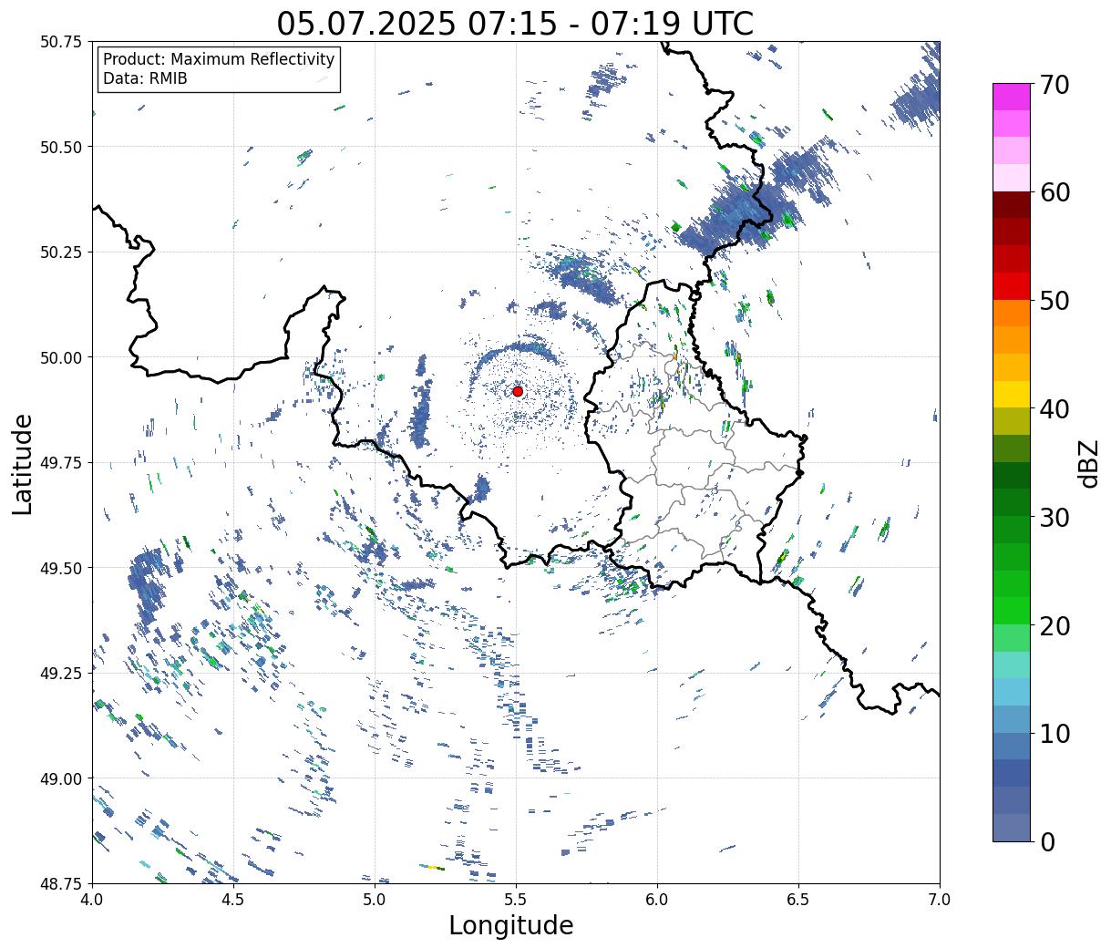Pick the bright green colorbar segment above 20
Image resolution: width=1111 pixels, height=948 pixels.
click(1012, 611)
